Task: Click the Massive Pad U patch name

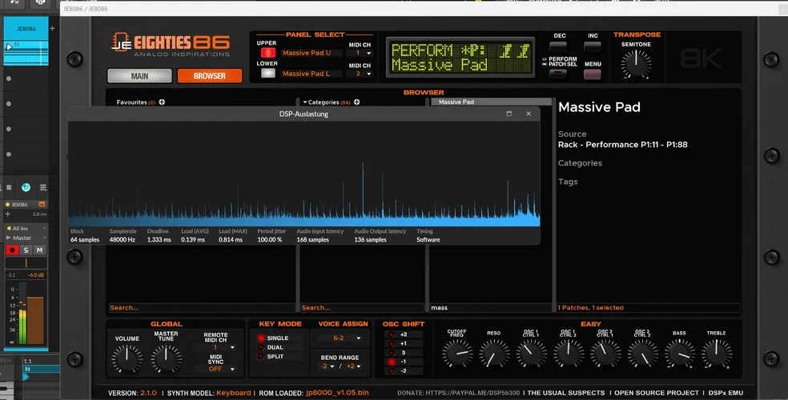Action: point(307,53)
